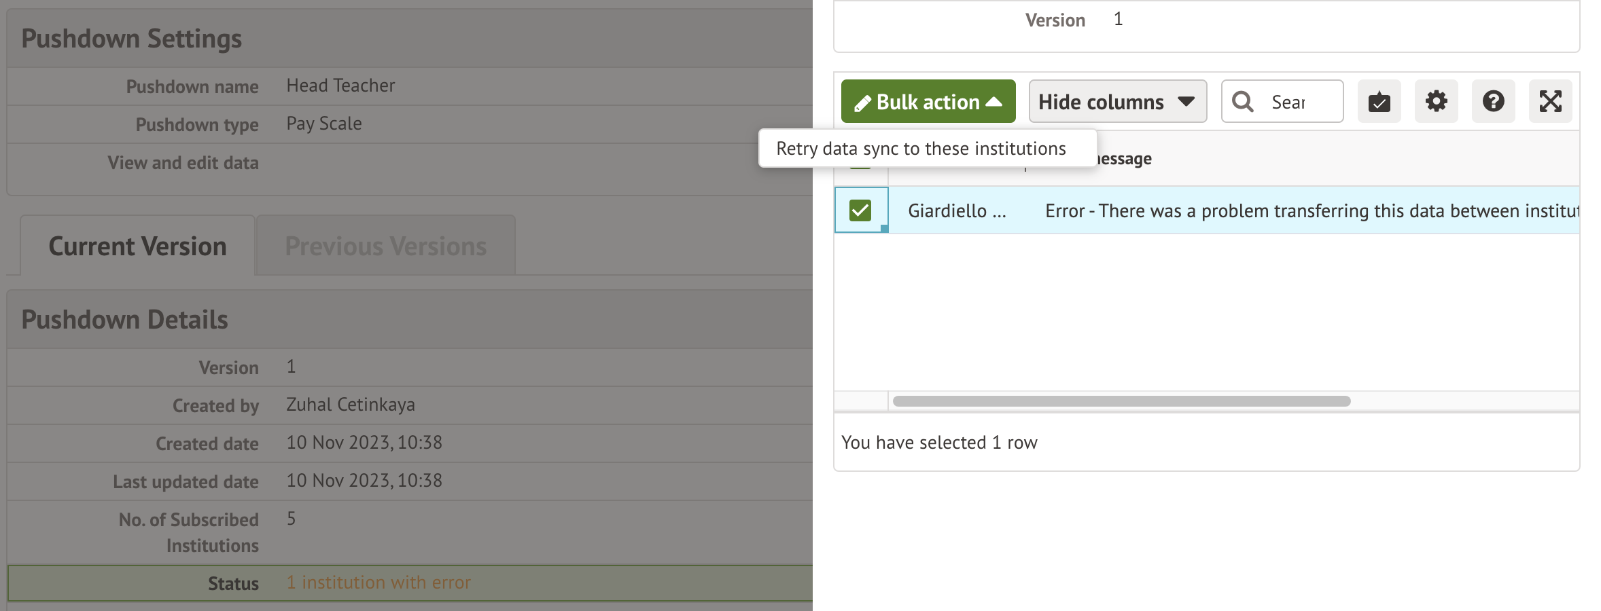
Task: Click the Giardiello institution name cell
Action: point(956,211)
